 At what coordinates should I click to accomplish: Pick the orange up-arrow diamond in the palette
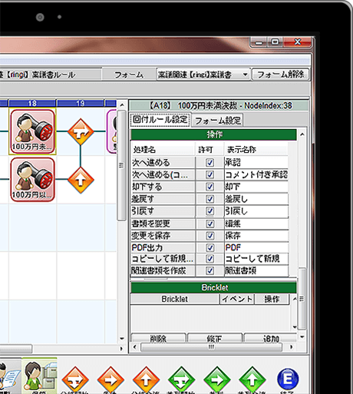tap(146, 379)
